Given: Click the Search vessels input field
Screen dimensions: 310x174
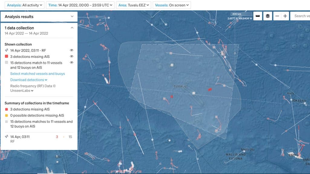Looking at the screenshot, I should [x=302, y=16].
